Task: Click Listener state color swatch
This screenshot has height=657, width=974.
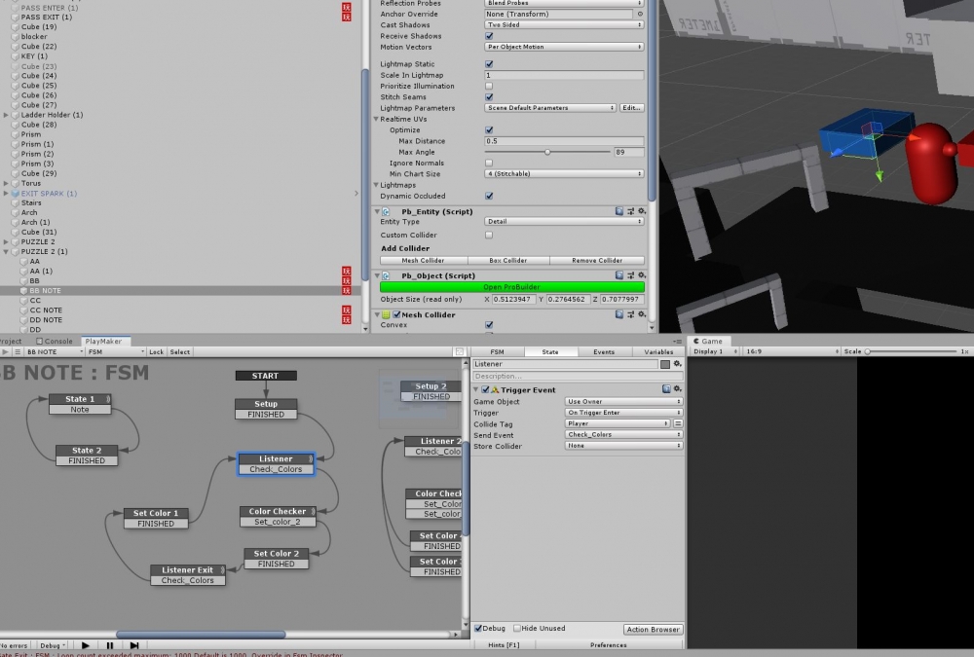Action: [x=664, y=364]
